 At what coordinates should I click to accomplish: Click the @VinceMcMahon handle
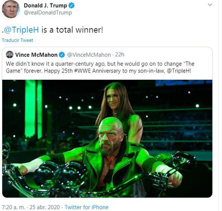pyautogui.click(x=89, y=55)
